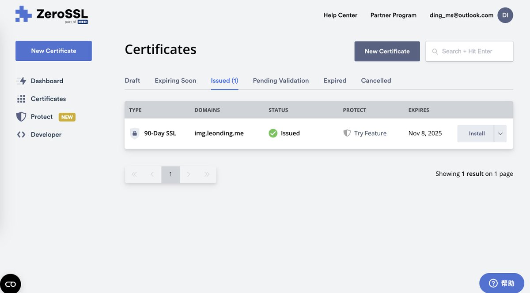Click the Certificates grid icon
This screenshot has height=293, width=530.
point(21,99)
